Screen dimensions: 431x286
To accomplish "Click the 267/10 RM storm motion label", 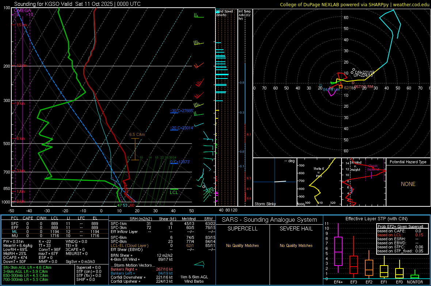I will point(363,87).
